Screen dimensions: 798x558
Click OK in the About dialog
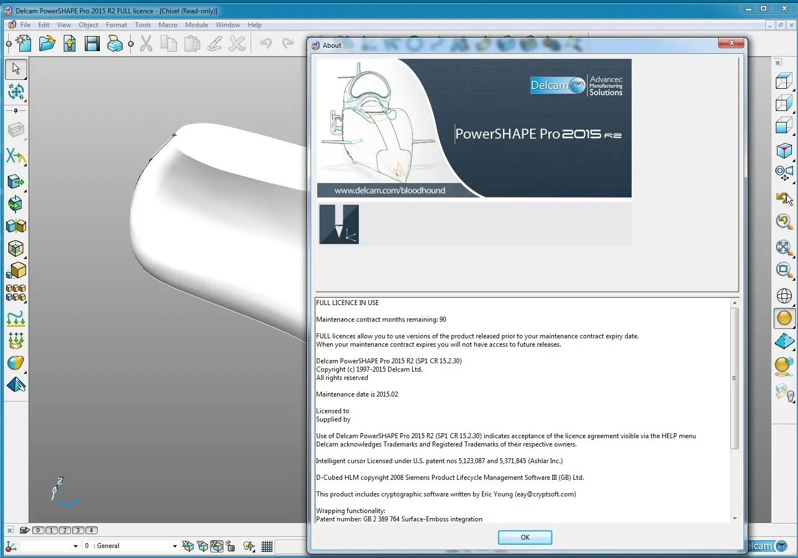coord(525,537)
